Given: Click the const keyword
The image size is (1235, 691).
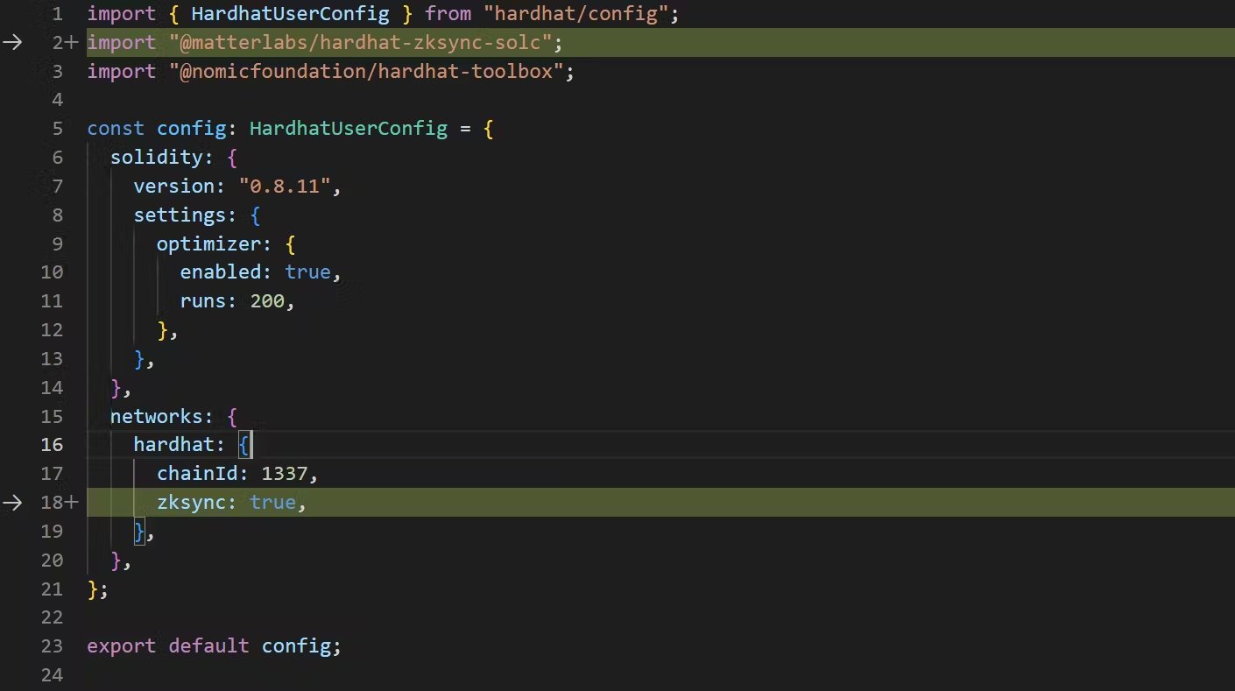Looking at the screenshot, I should [x=116, y=129].
